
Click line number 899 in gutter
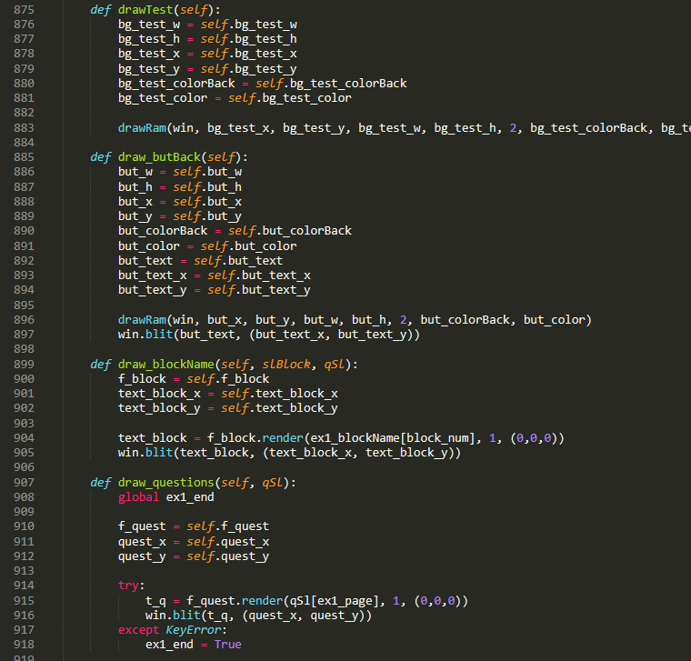pos(24,364)
